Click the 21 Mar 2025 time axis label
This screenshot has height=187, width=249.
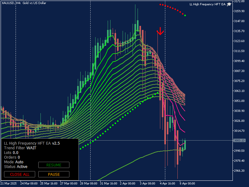[x=9, y=184]
